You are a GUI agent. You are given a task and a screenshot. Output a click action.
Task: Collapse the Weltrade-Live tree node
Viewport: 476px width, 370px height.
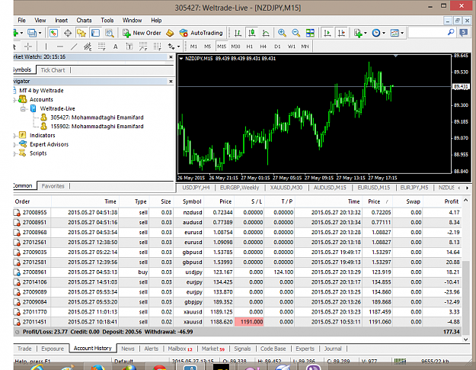24,108
